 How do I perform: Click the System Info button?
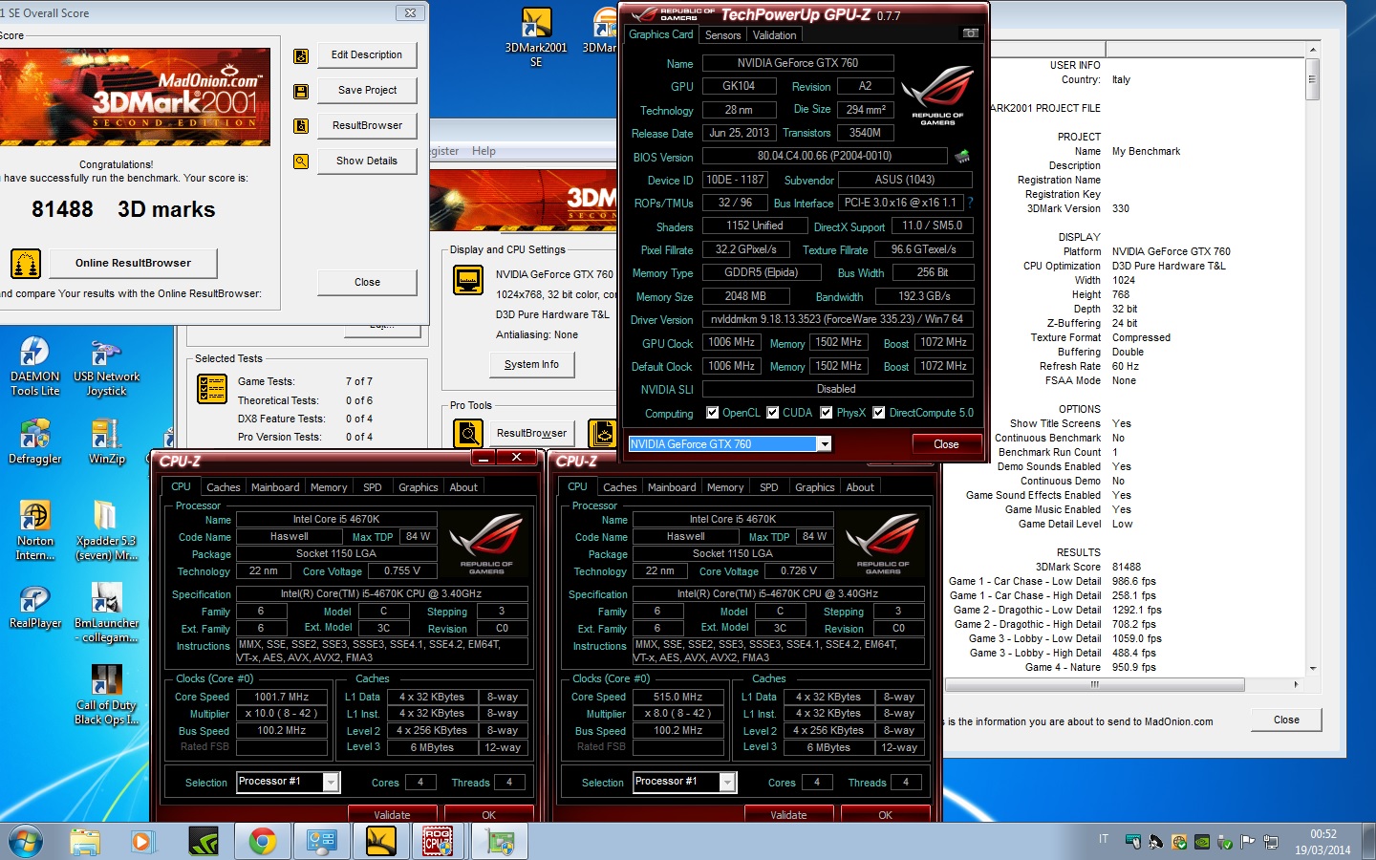click(x=531, y=364)
